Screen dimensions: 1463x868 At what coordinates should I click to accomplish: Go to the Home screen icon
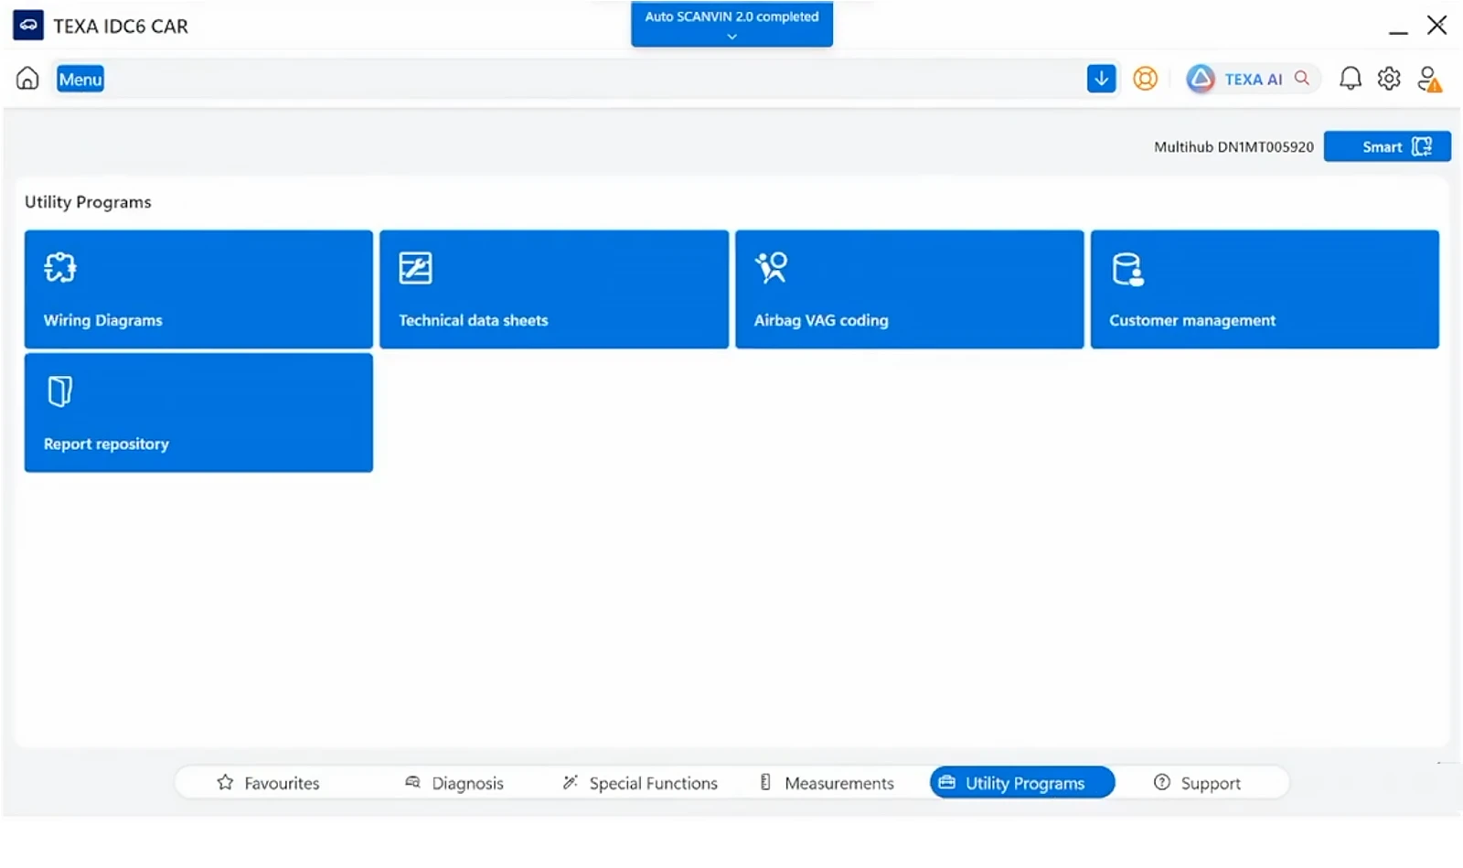click(x=27, y=79)
